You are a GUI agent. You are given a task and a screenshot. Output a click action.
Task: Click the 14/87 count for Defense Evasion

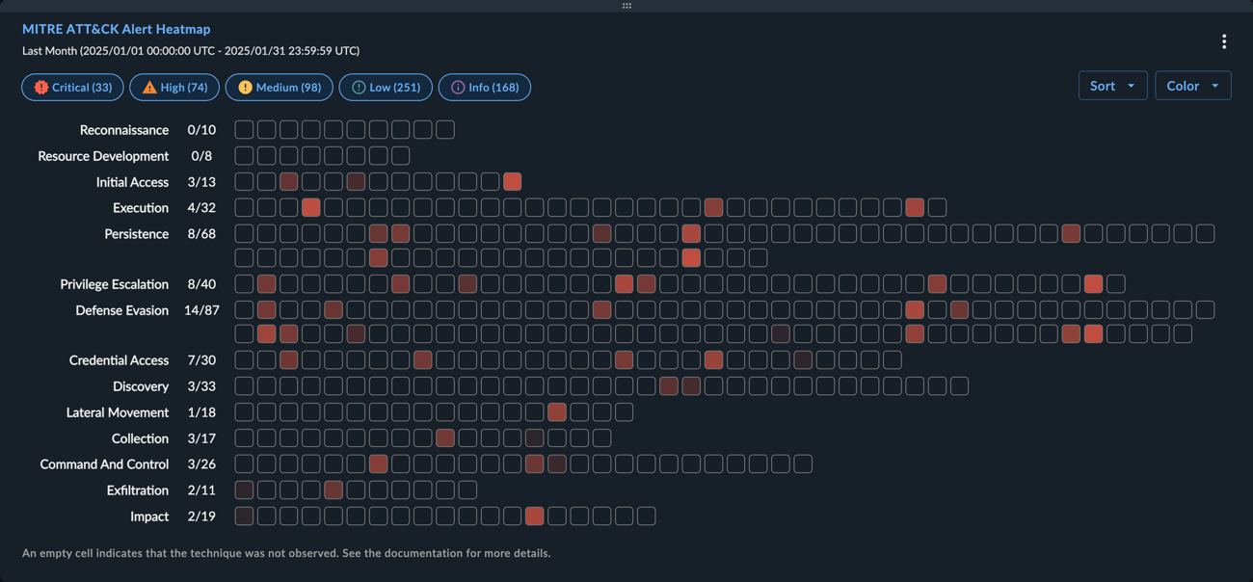coord(201,310)
